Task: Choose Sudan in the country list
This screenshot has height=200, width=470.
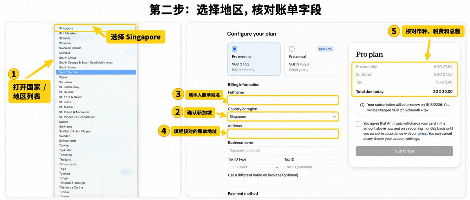Action: coord(63,122)
